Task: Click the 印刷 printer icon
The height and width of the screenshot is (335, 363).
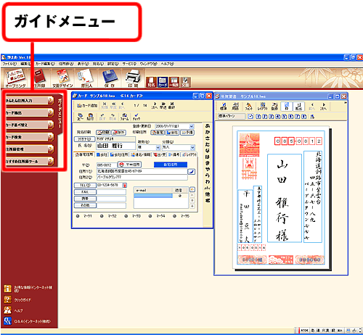Action: [133, 78]
